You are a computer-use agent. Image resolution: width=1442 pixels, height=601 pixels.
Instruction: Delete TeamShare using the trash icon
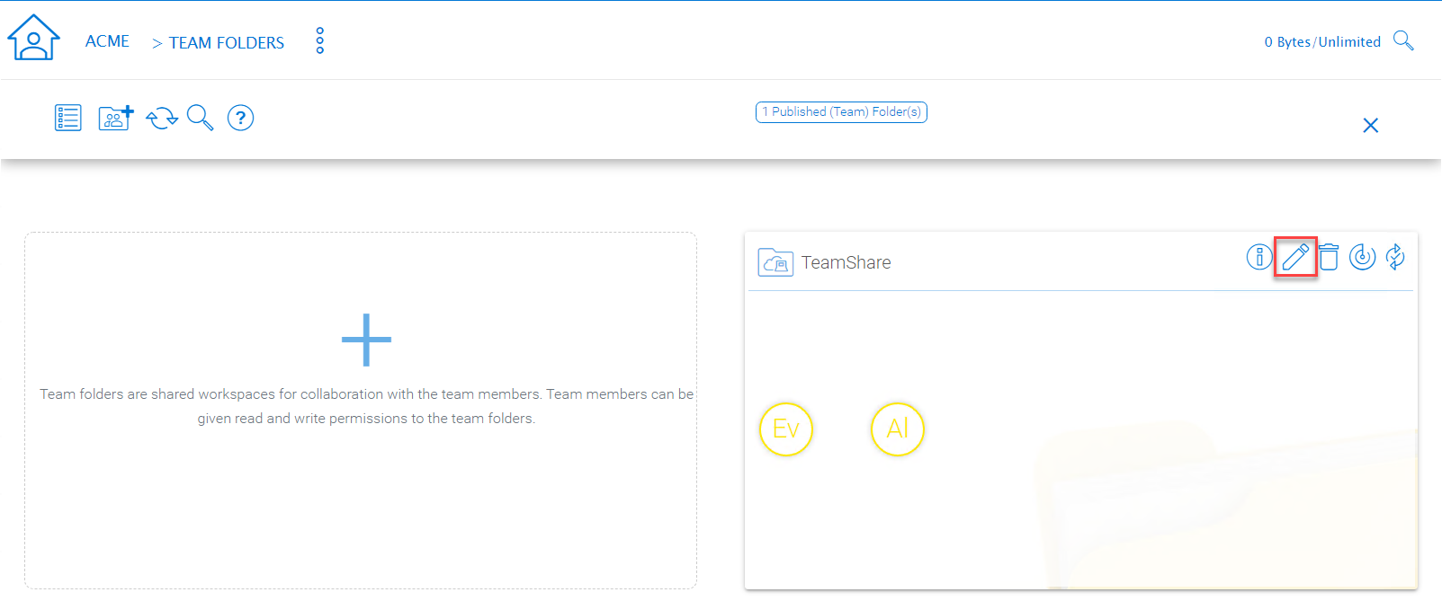(x=1329, y=257)
